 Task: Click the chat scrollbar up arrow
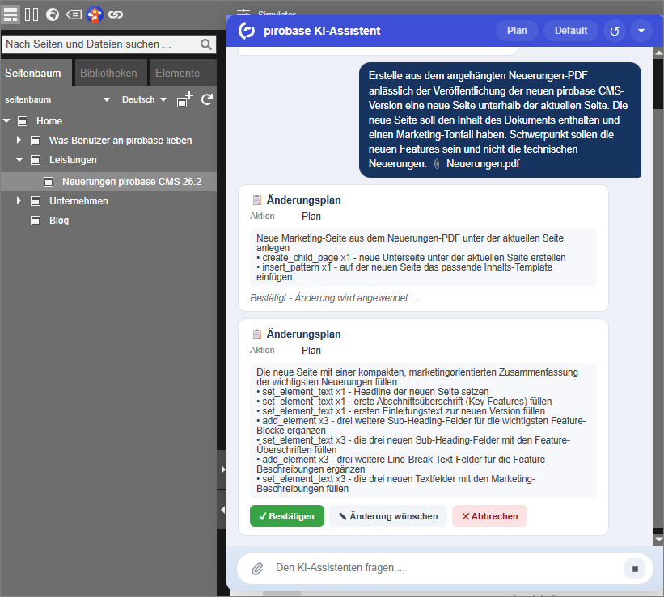click(658, 53)
